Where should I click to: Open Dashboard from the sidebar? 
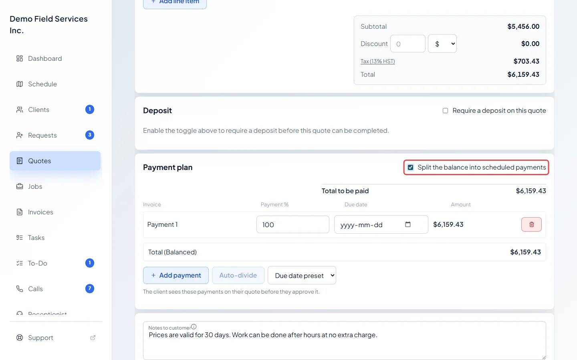click(55, 58)
